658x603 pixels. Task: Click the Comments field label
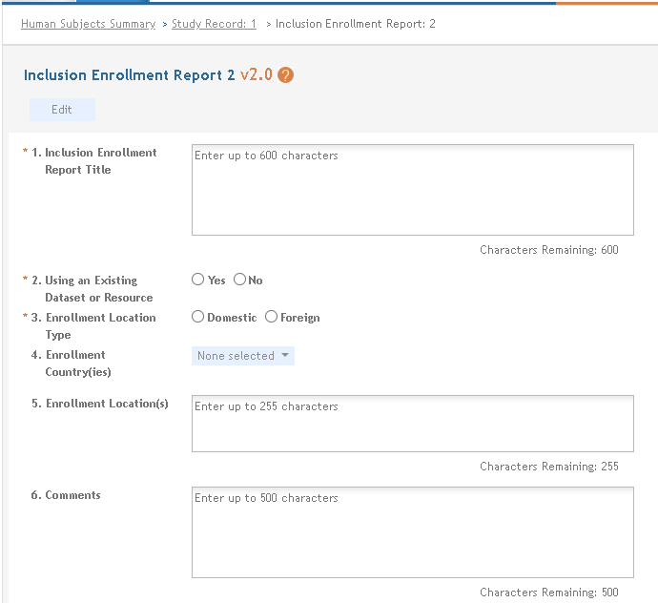[72, 495]
